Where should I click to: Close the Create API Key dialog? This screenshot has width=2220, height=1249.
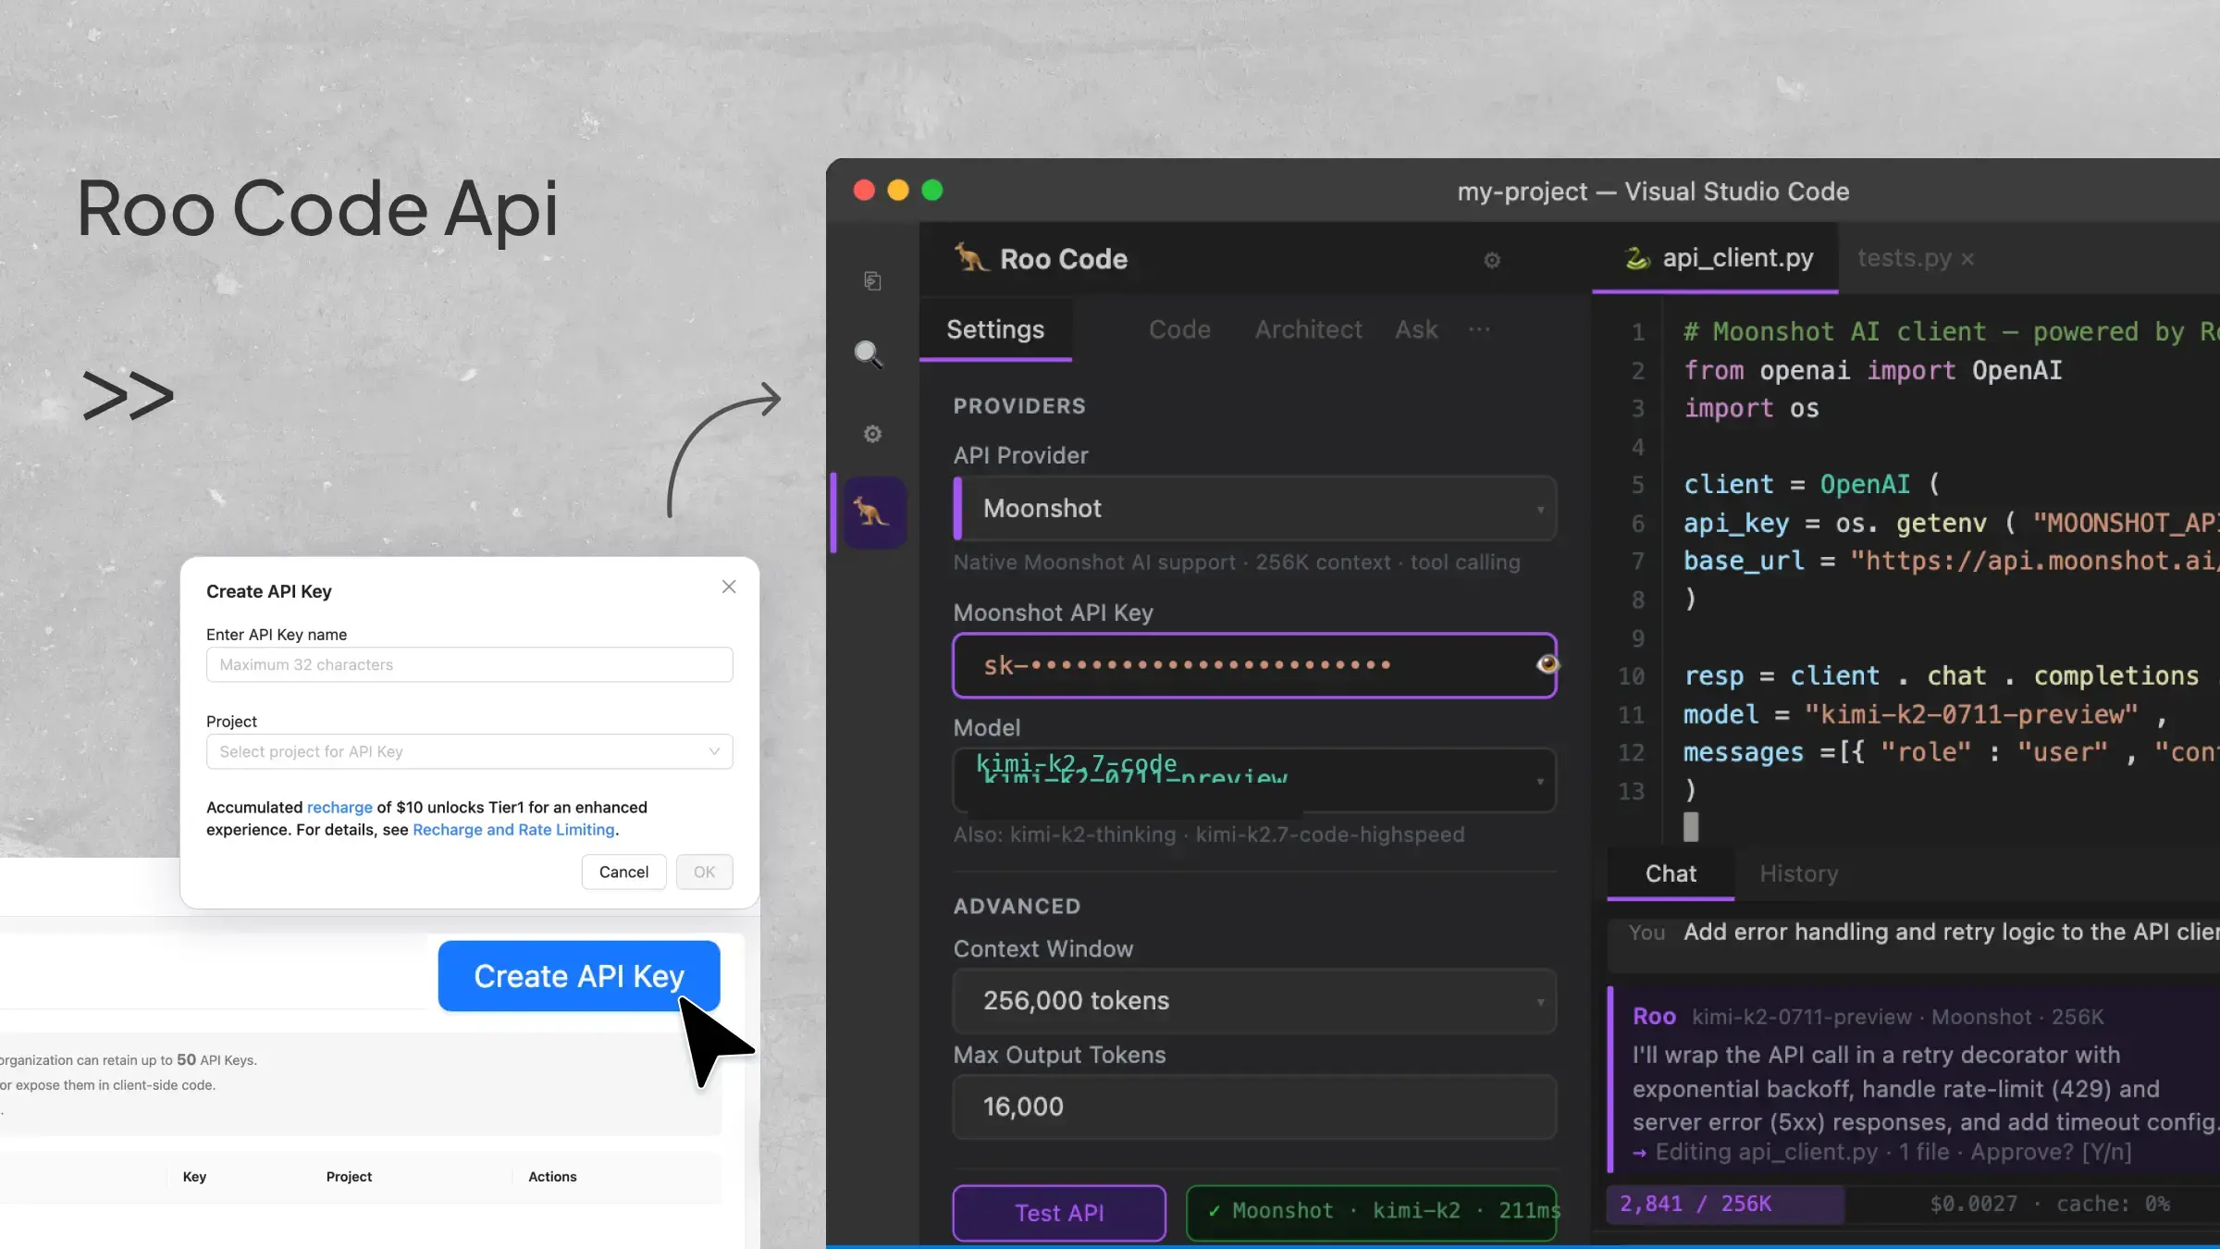click(729, 587)
